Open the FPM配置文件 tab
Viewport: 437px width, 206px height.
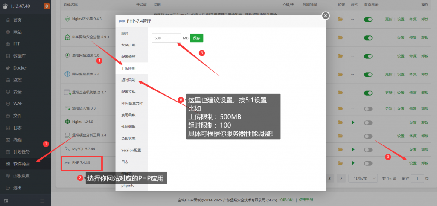(x=131, y=103)
